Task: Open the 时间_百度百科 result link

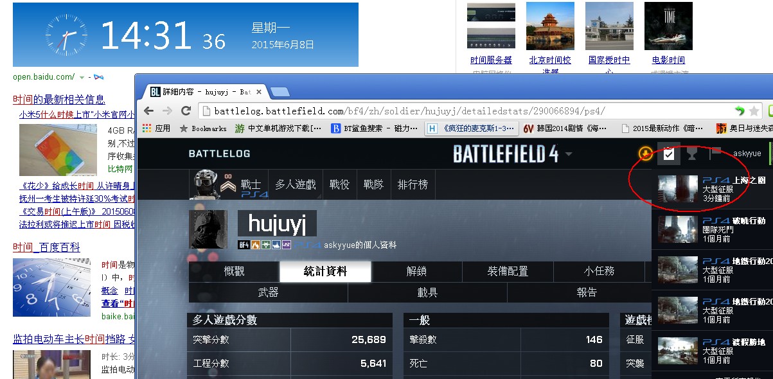Action: coord(46,247)
